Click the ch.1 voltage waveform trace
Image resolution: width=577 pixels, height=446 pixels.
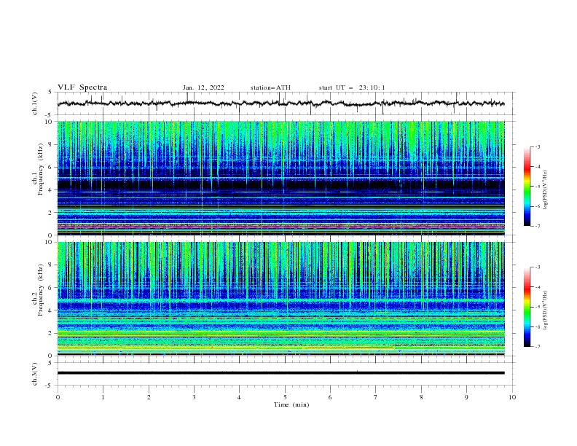280,103
